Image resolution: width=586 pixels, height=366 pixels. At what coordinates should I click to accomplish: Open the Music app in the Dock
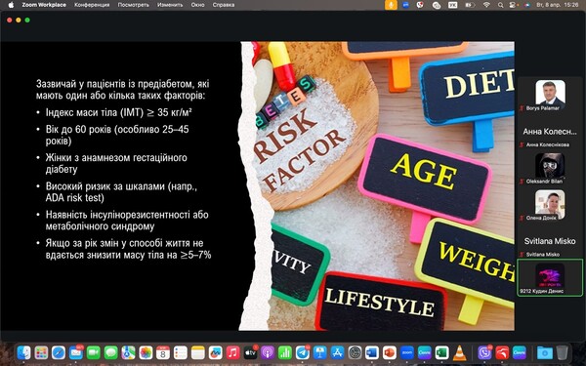click(232, 352)
